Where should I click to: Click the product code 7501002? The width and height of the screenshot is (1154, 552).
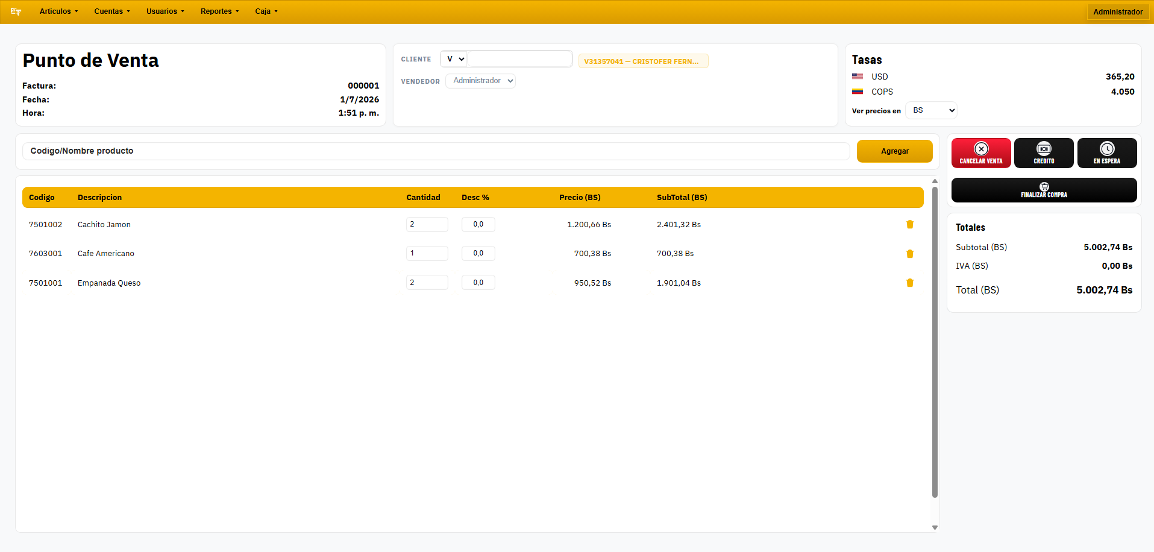(x=46, y=225)
